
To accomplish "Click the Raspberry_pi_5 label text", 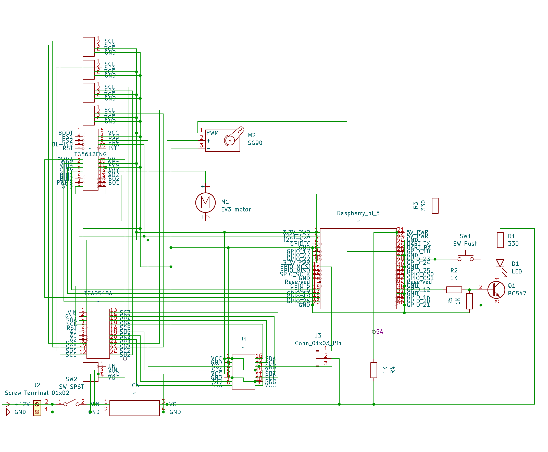I will coord(358,213).
